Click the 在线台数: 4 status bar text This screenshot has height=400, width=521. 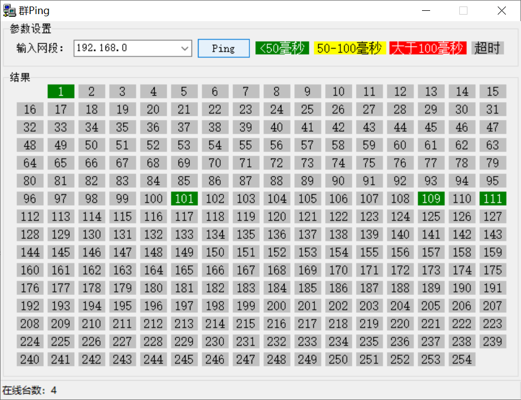click(x=30, y=390)
